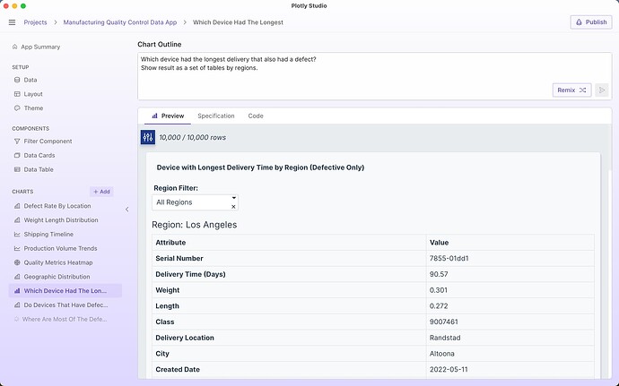Click the Class value 9007461
This screenshot has height=386, width=619.
pos(444,322)
